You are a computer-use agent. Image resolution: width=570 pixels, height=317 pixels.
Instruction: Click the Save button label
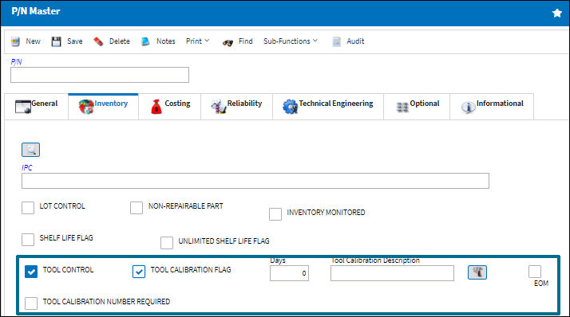[x=75, y=41]
